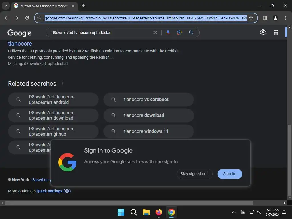The image size is (292, 219).
Task: Click the scroll up arrow
Action: [289, 27]
